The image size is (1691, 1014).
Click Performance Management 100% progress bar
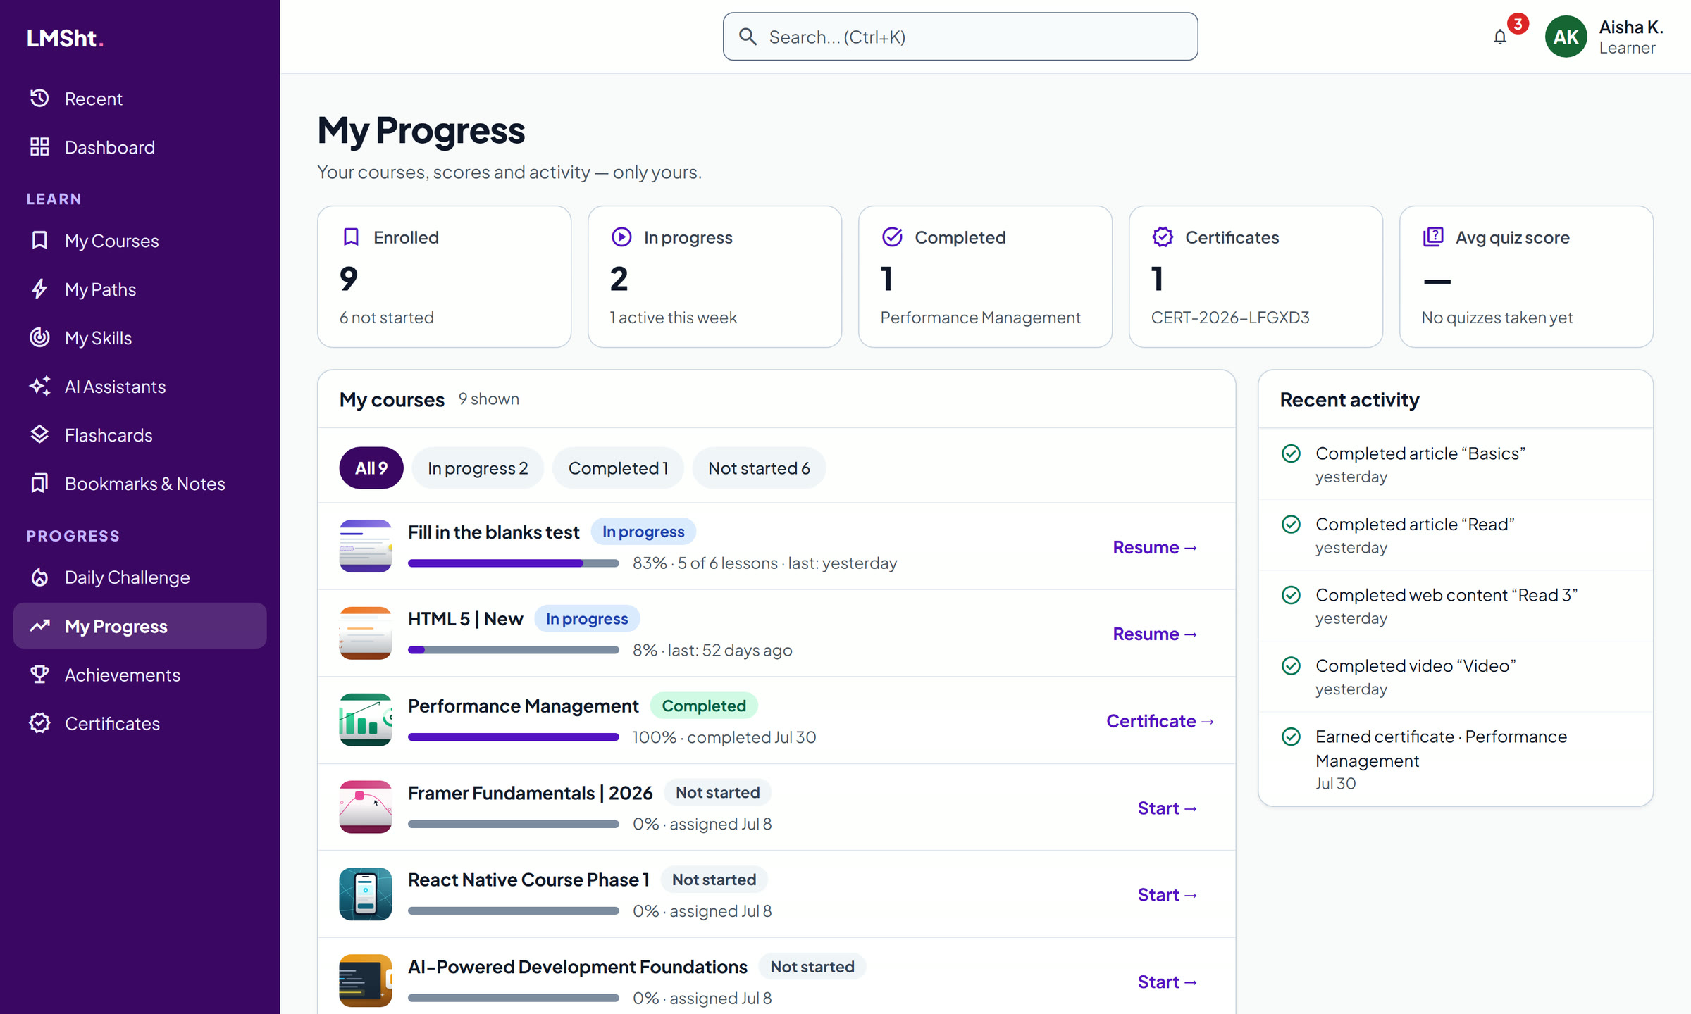(x=513, y=737)
